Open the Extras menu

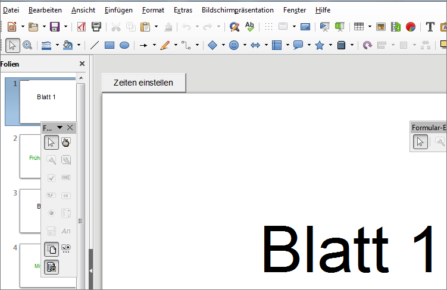(x=183, y=10)
